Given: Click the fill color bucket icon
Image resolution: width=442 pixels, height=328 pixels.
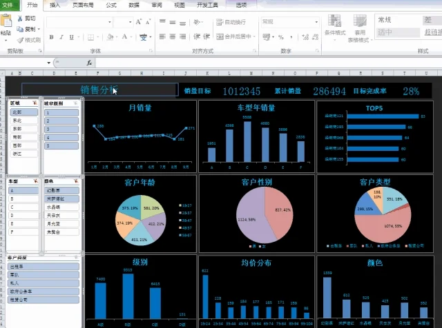Looking at the screenshot, I should coord(110,37).
